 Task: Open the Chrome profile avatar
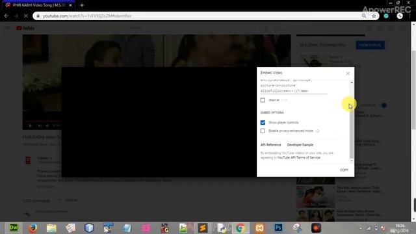pos(400,16)
